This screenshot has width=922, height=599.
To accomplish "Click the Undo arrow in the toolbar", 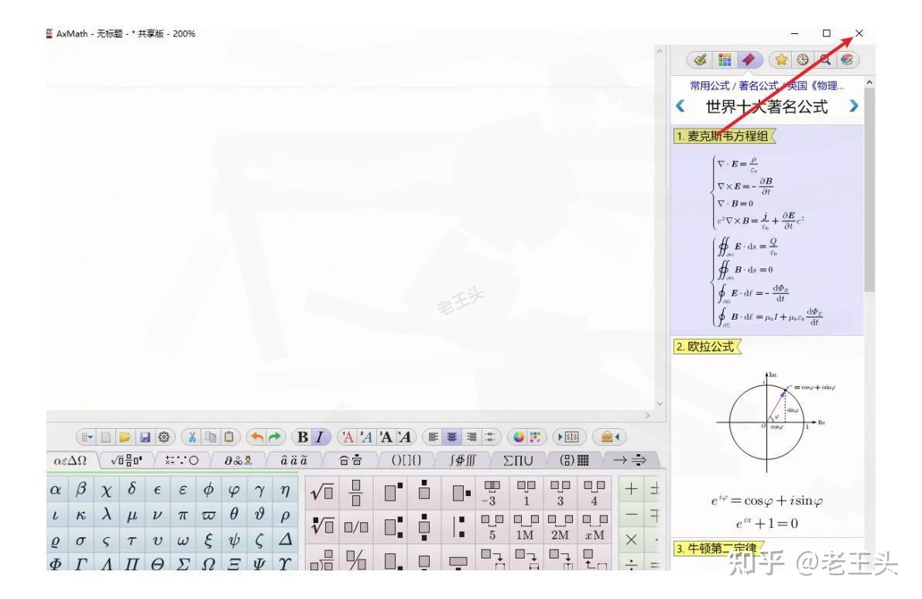I will click(257, 436).
